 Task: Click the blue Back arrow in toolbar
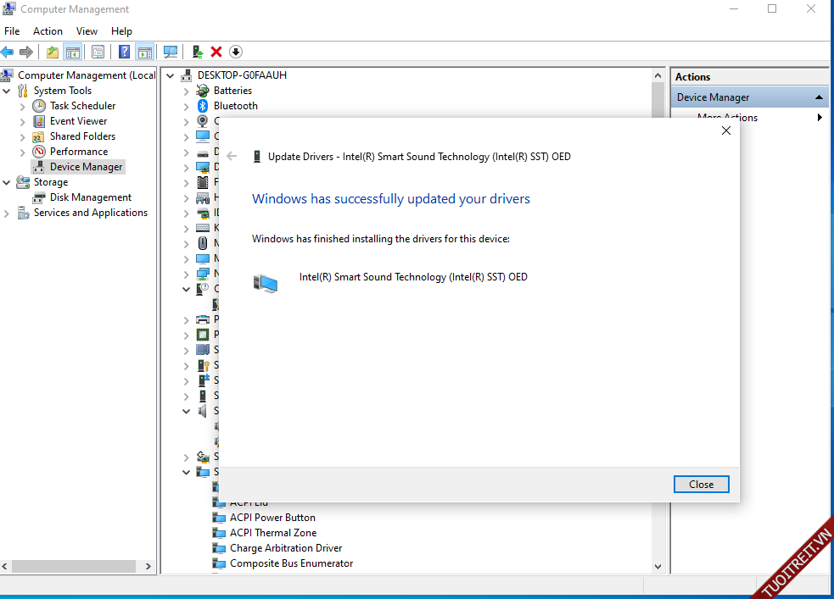8,52
